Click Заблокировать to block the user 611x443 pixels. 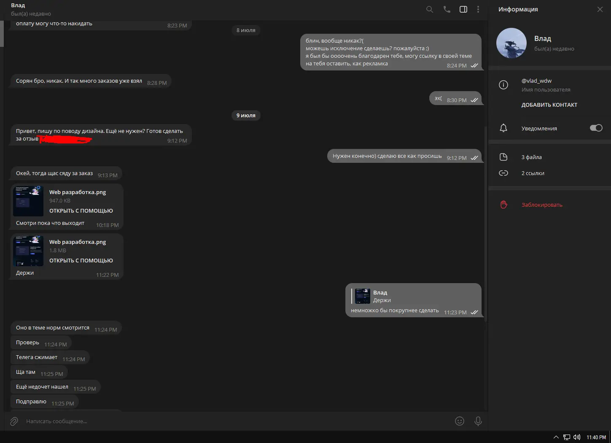[541, 205]
